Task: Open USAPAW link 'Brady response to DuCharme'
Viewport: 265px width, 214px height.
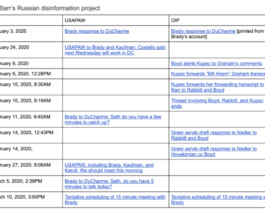Action: click(x=97, y=31)
